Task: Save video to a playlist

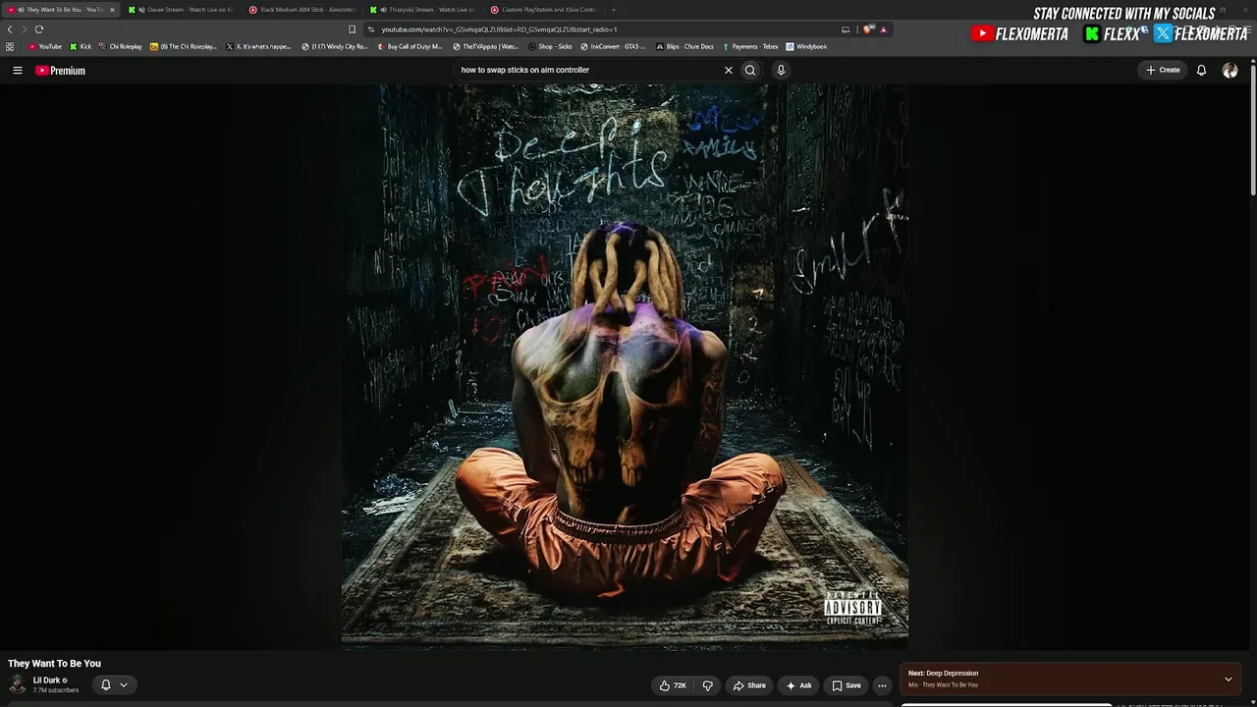Action: tap(847, 685)
